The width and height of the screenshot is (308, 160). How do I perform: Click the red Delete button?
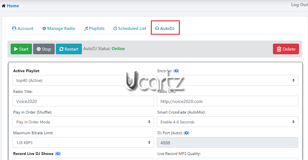click(286, 49)
